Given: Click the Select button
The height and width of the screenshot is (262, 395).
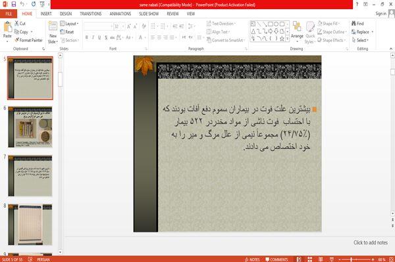Looking at the screenshot, I should (x=360, y=40).
